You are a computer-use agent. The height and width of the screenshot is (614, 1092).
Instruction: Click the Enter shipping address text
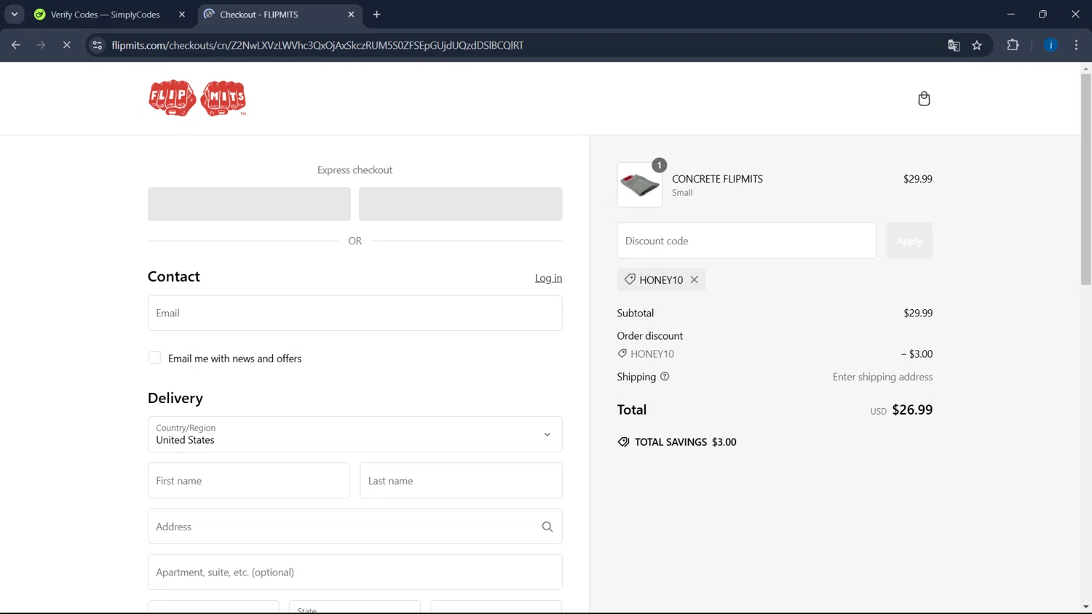(882, 377)
